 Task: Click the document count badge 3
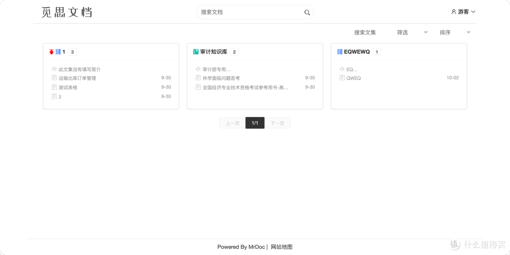tap(73, 52)
